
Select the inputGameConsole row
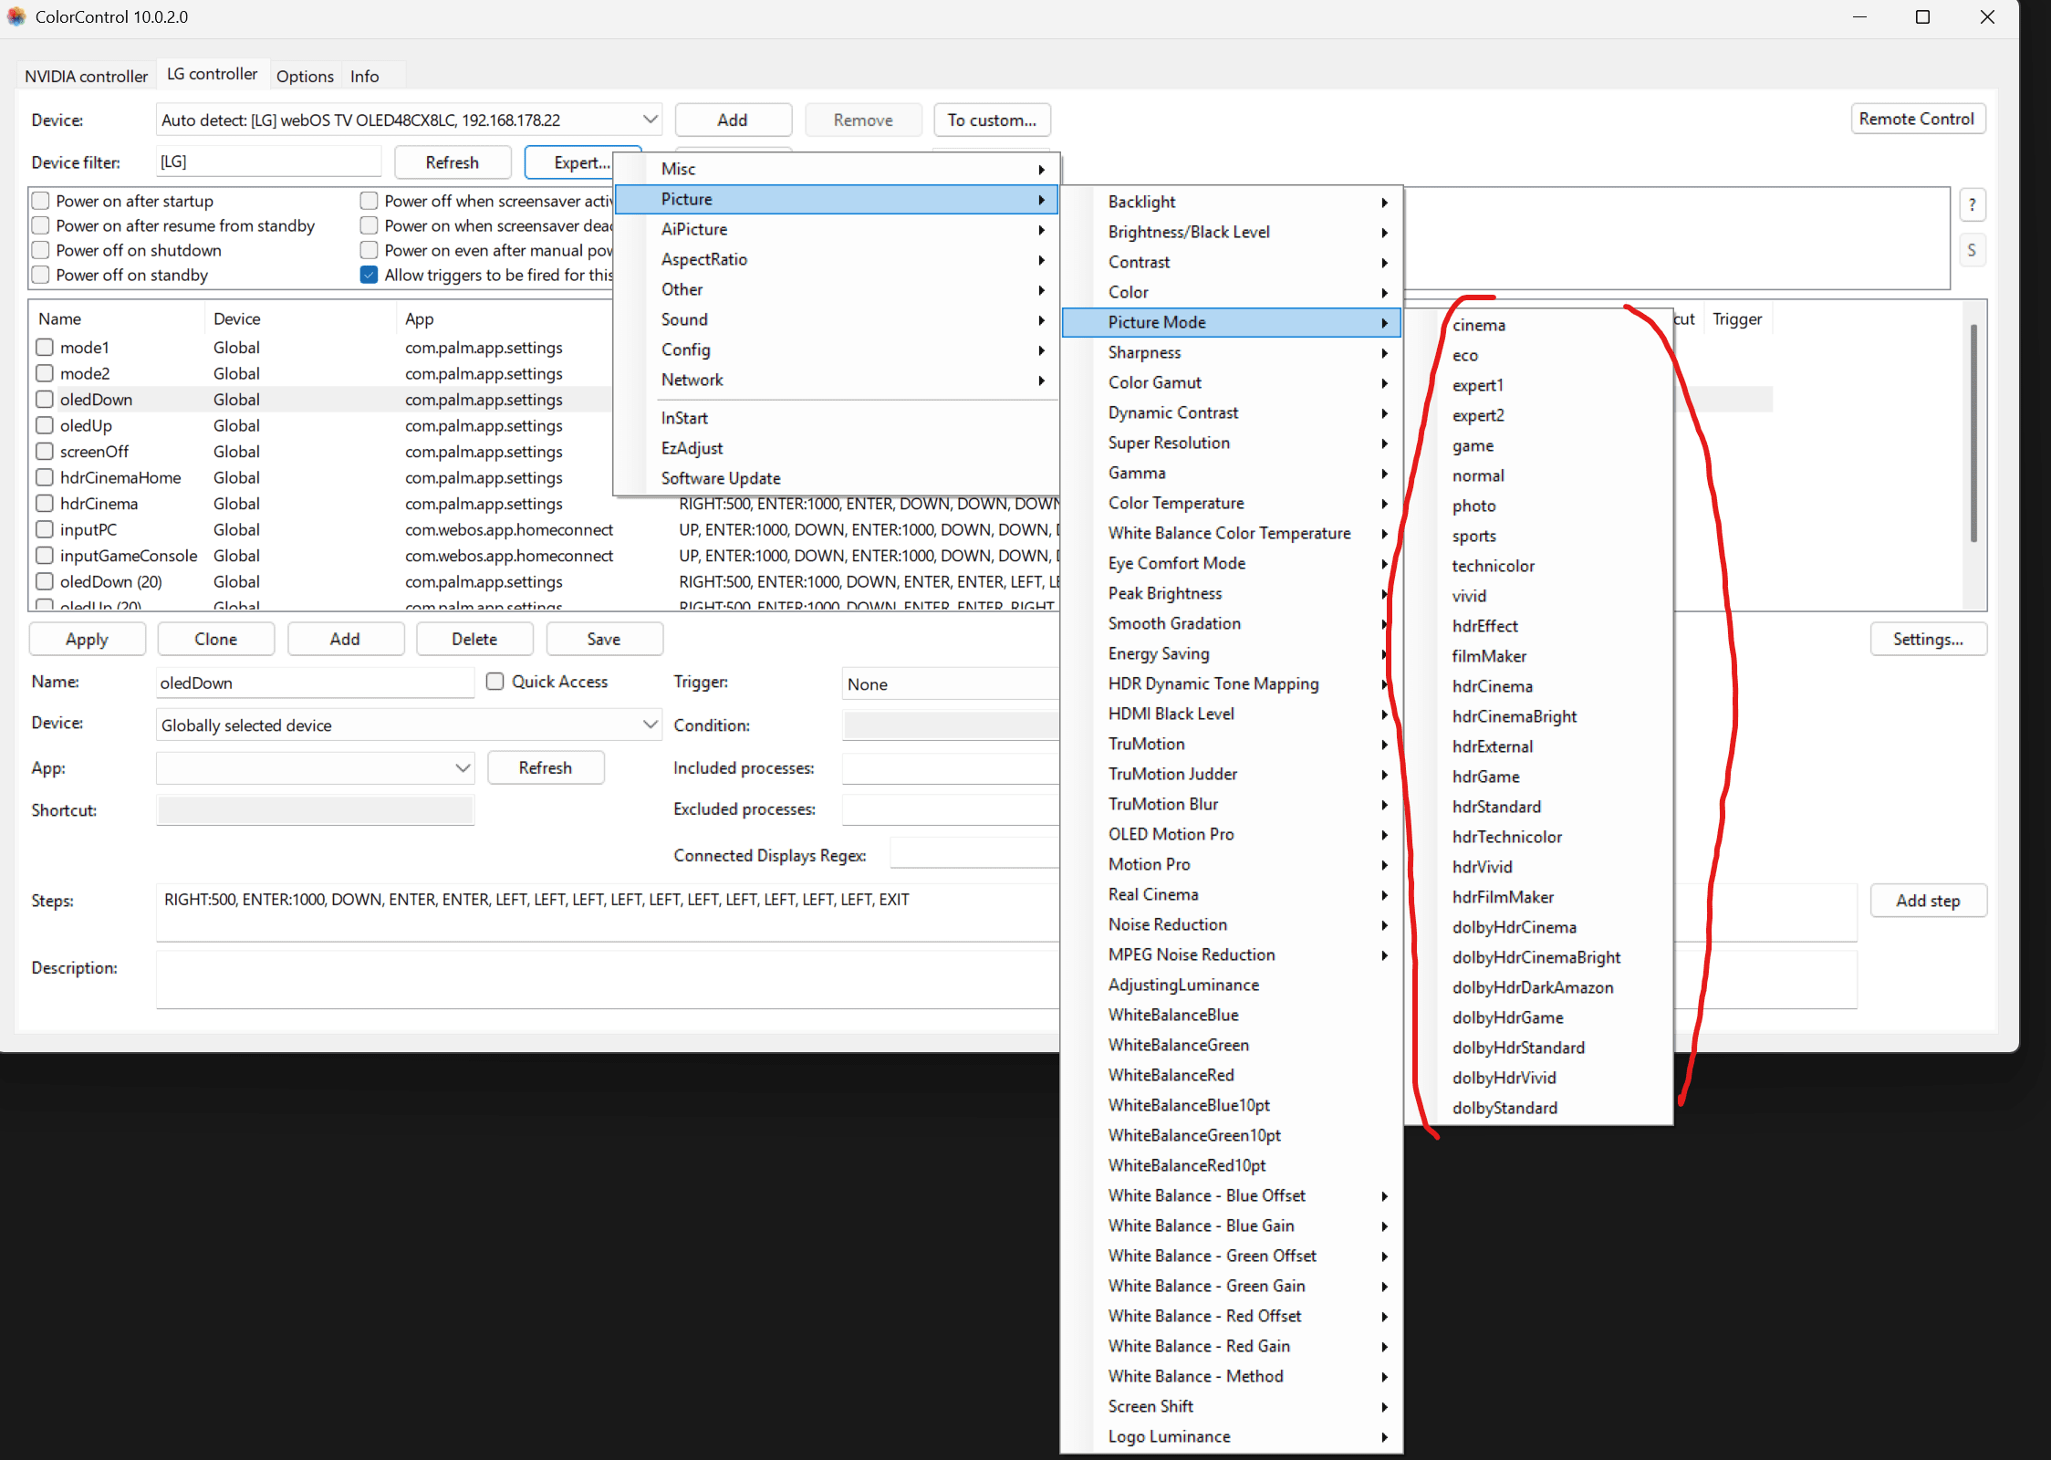pyautogui.click(x=547, y=556)
